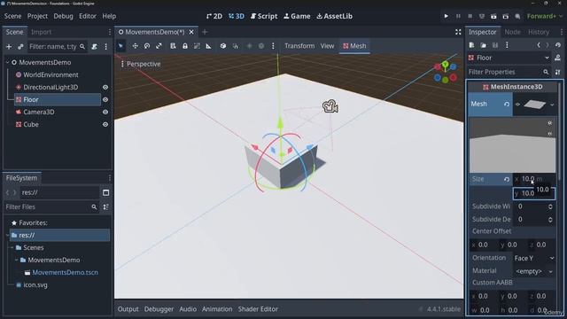Run the project with Play button
Image resolution: width=567 pixels, height=319 pixels.
point(447,16)
